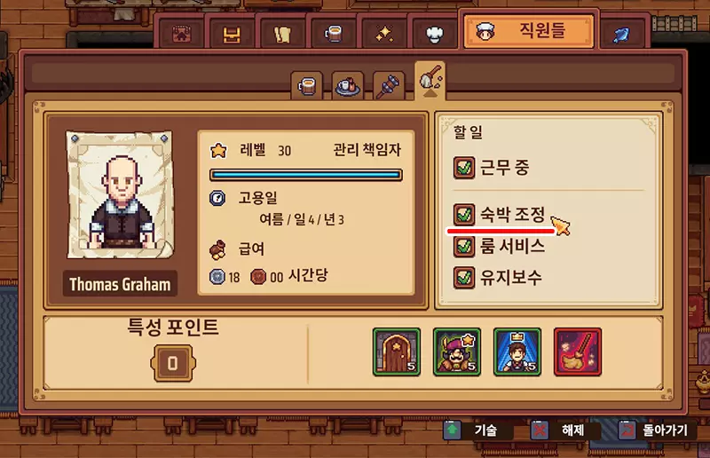This screenshot has height=458, width=710.
Task: Uncheck the 유지보수 checkbox
Action: coord(463,278)
